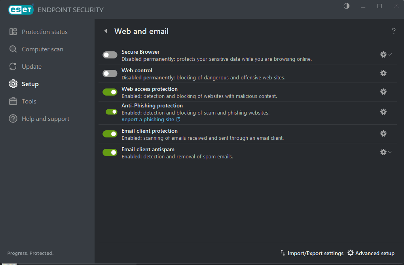
Task: Open help via the question mark icon
Action: 394,31
